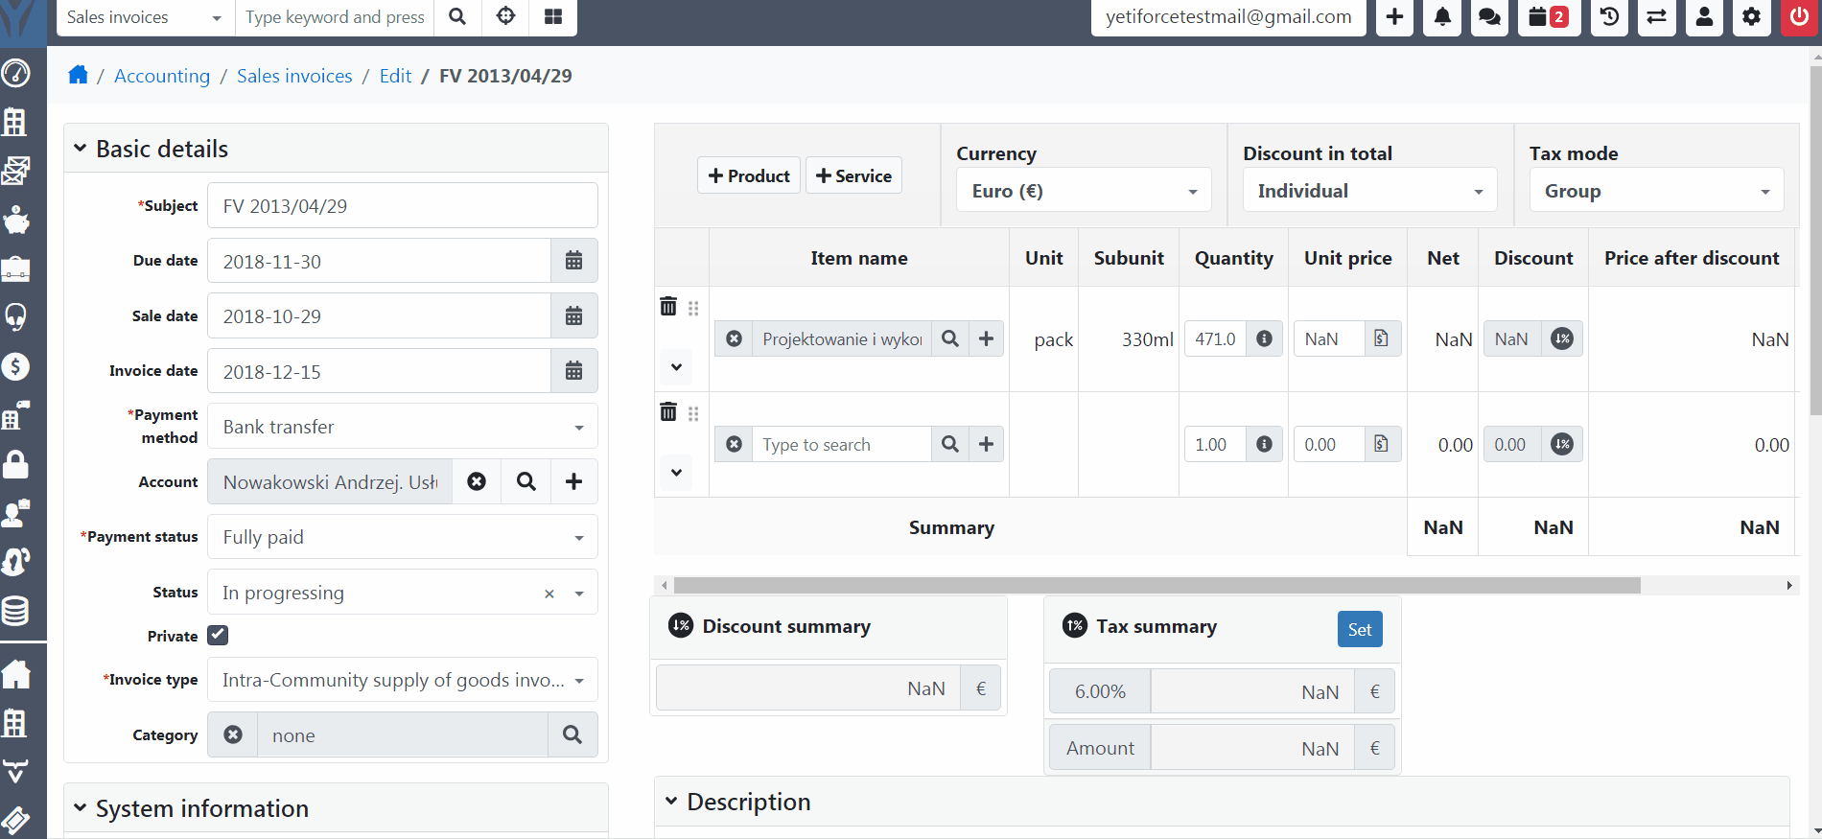Image resolution: width=1822 pixels, height=839 pixels.
Task: Open Sale date calendar picker
Action: 573,315
